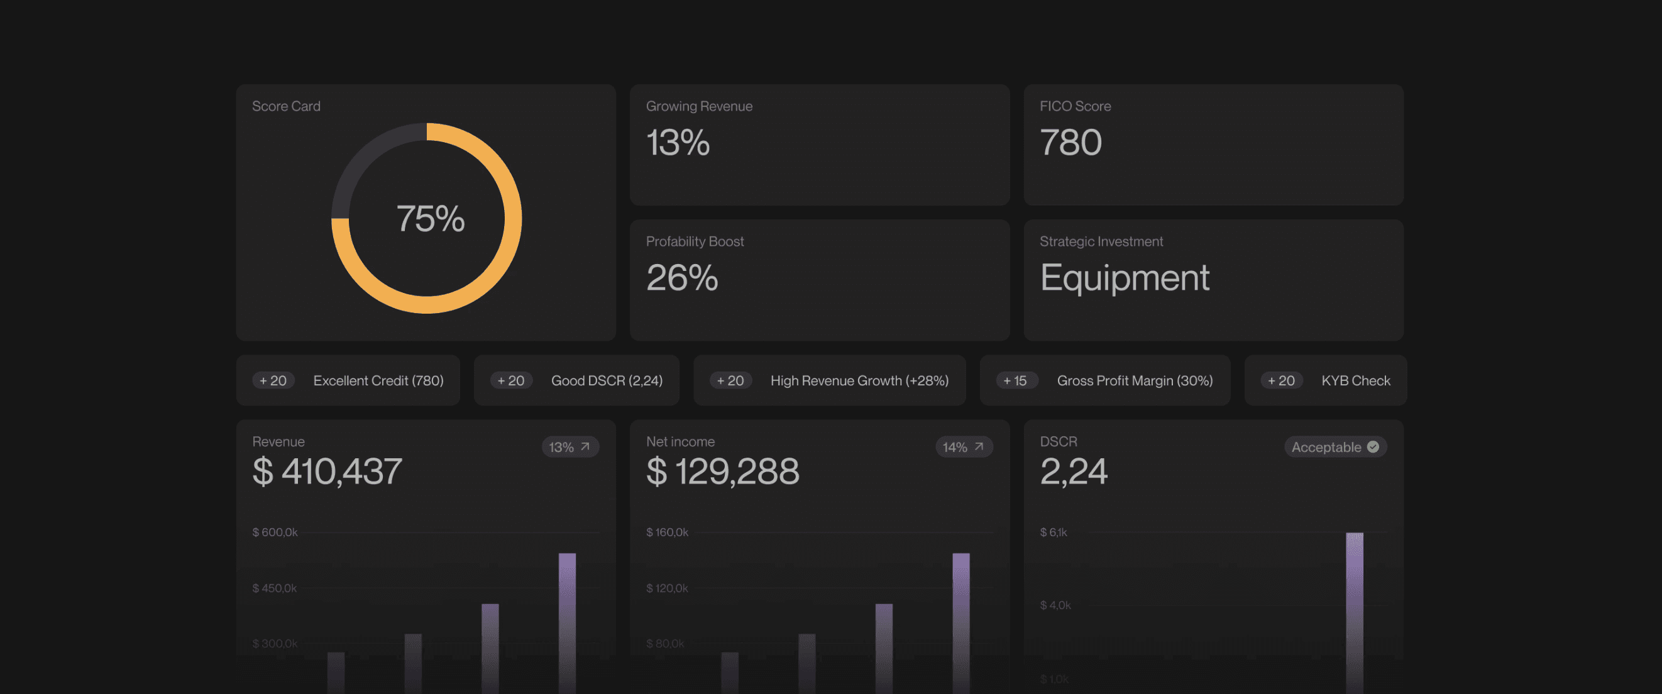The image size is (1662, 694).
Task: Click the Net income 14% up-arrow icon
Action: [979, 446]
